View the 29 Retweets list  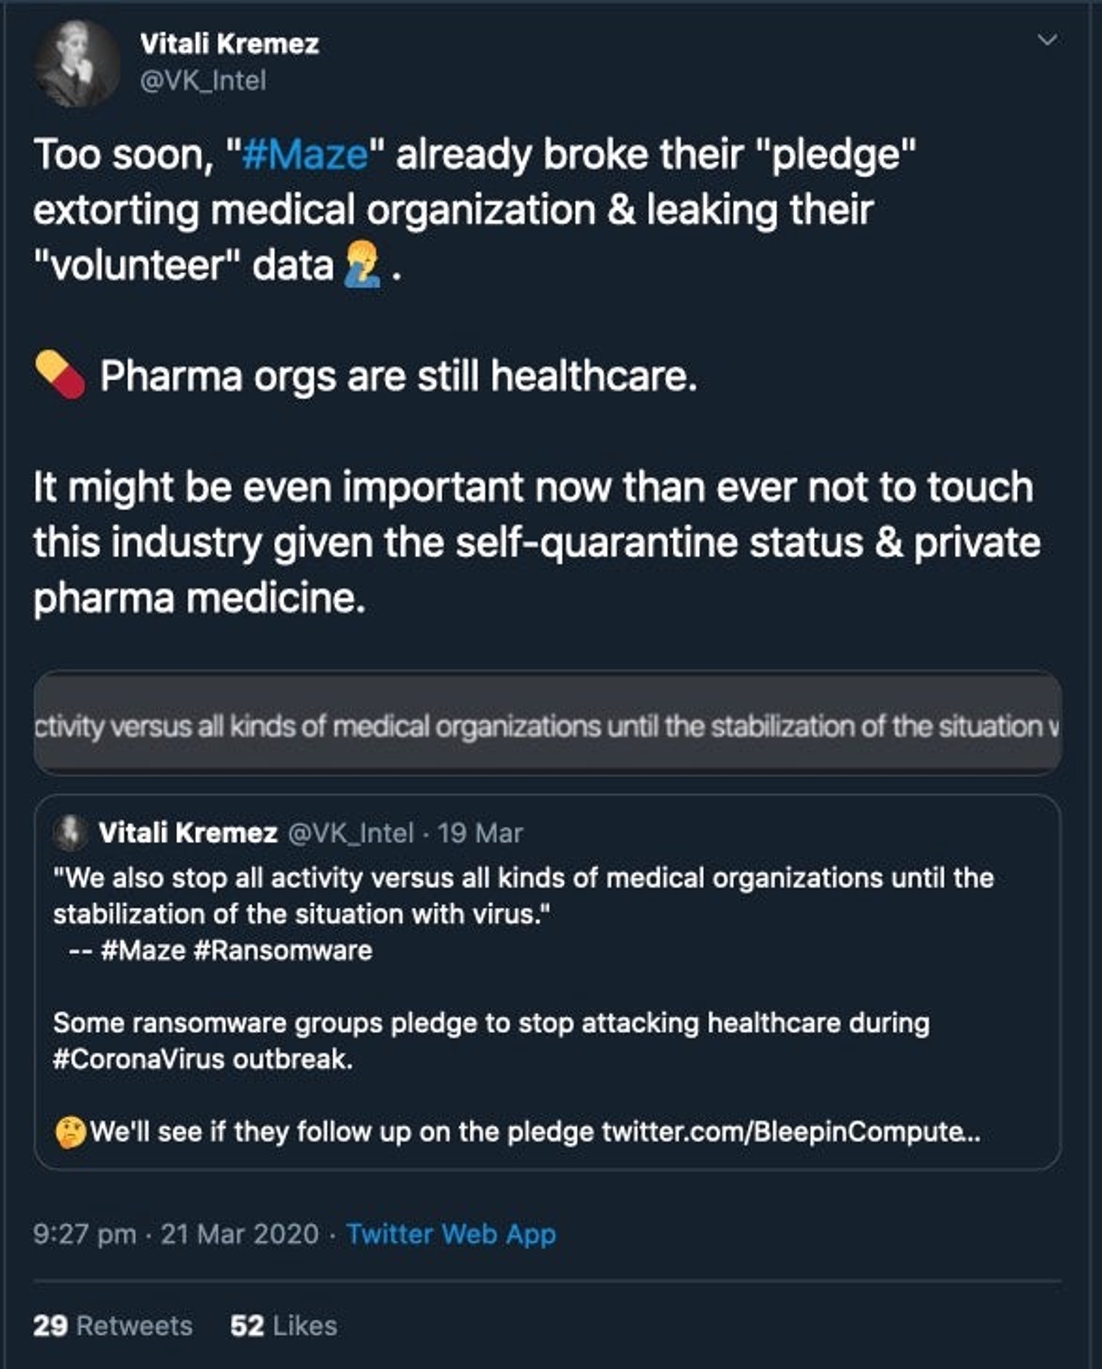coord(113,1326)
